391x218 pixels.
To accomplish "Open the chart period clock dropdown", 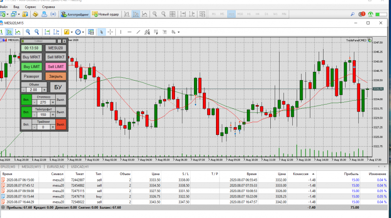I will coord(78,32).
